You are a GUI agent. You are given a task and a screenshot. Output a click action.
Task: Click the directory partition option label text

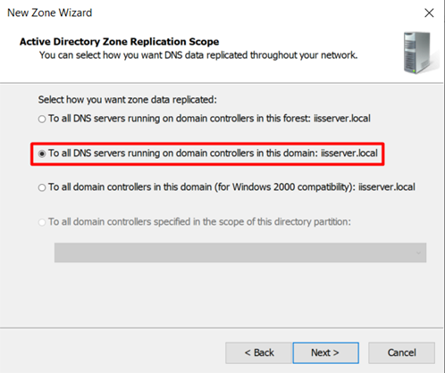pos(199,221)
